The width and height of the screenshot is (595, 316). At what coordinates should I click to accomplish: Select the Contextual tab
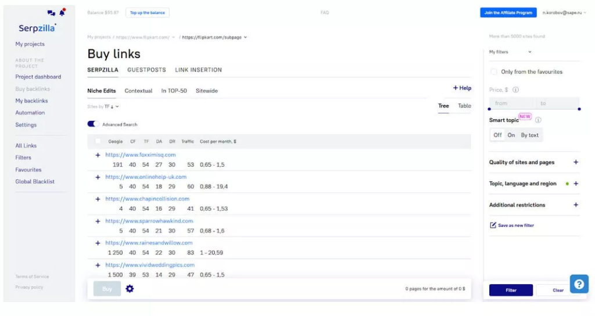coord(138,91)
